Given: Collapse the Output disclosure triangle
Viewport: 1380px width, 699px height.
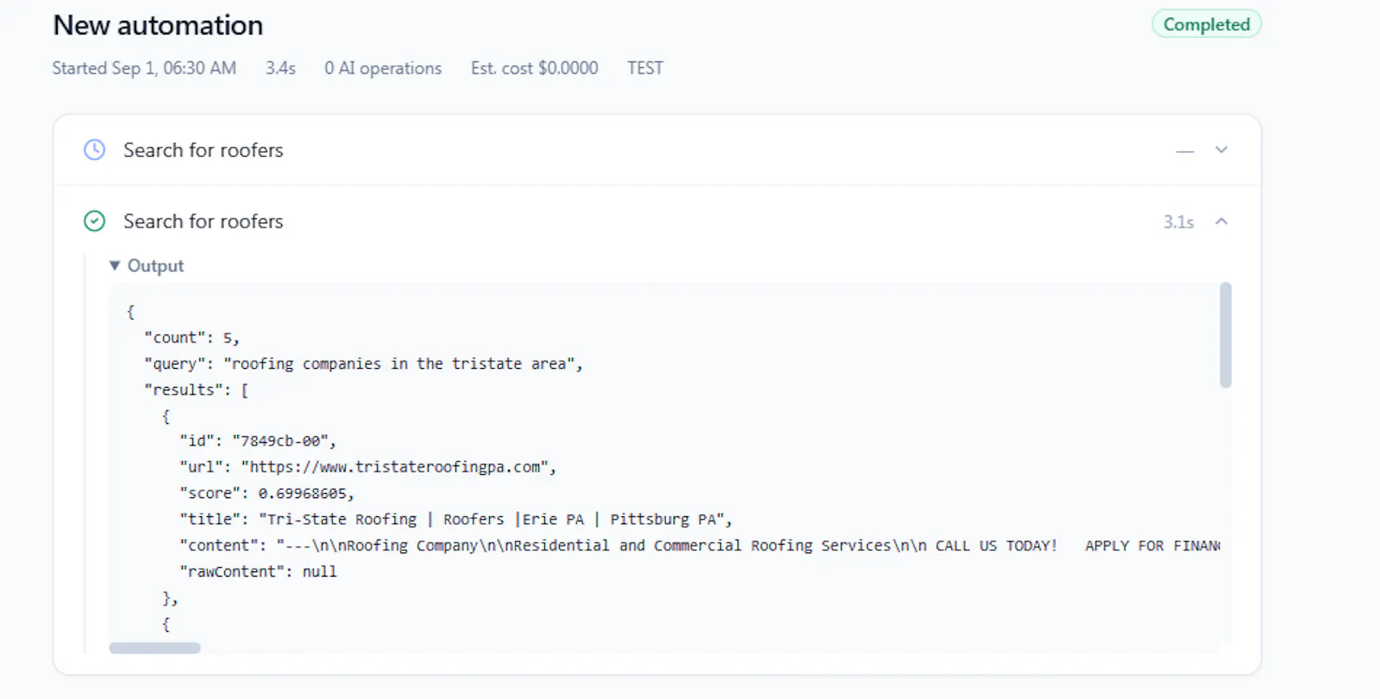Looking at the screenshot, I should 115,265.
